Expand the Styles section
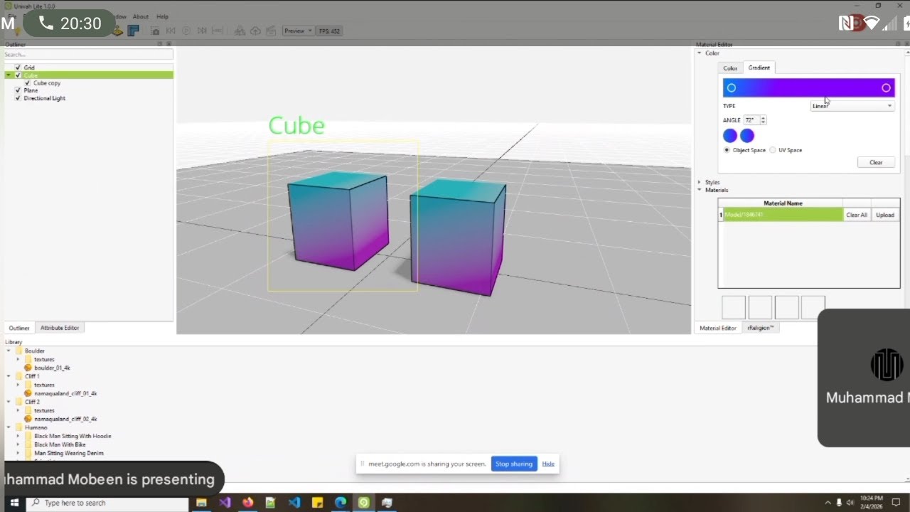The height and width of the screenshot is (512, 910). pyautogui.click(x=700, y=183)
